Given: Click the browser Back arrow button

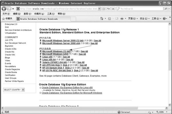Looking at the screenshot, I should click(x=4, y=9).
